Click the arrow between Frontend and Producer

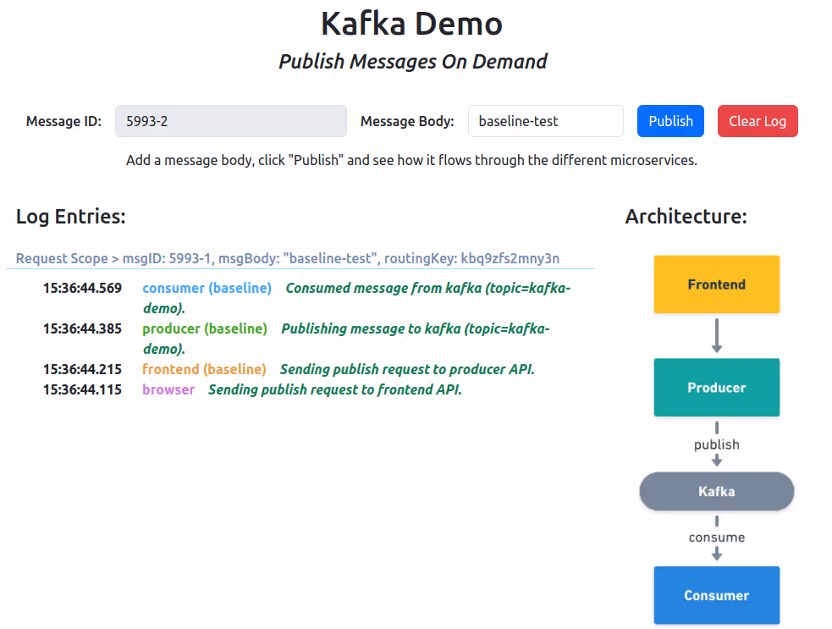point(716,335)
